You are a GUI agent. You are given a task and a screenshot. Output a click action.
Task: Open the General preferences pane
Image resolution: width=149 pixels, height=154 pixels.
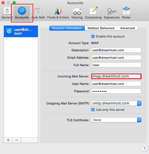tap(7, 13)
